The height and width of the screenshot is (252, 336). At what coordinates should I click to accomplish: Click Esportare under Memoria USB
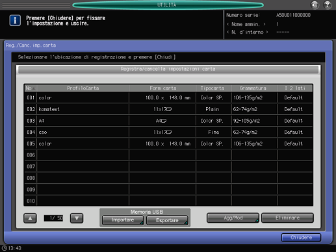(167, 220)
